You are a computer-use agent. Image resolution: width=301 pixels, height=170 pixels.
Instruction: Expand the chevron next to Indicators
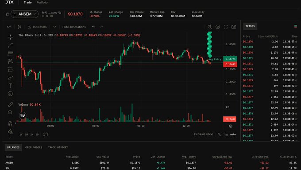pyautogui.click(x=54, y=27)
